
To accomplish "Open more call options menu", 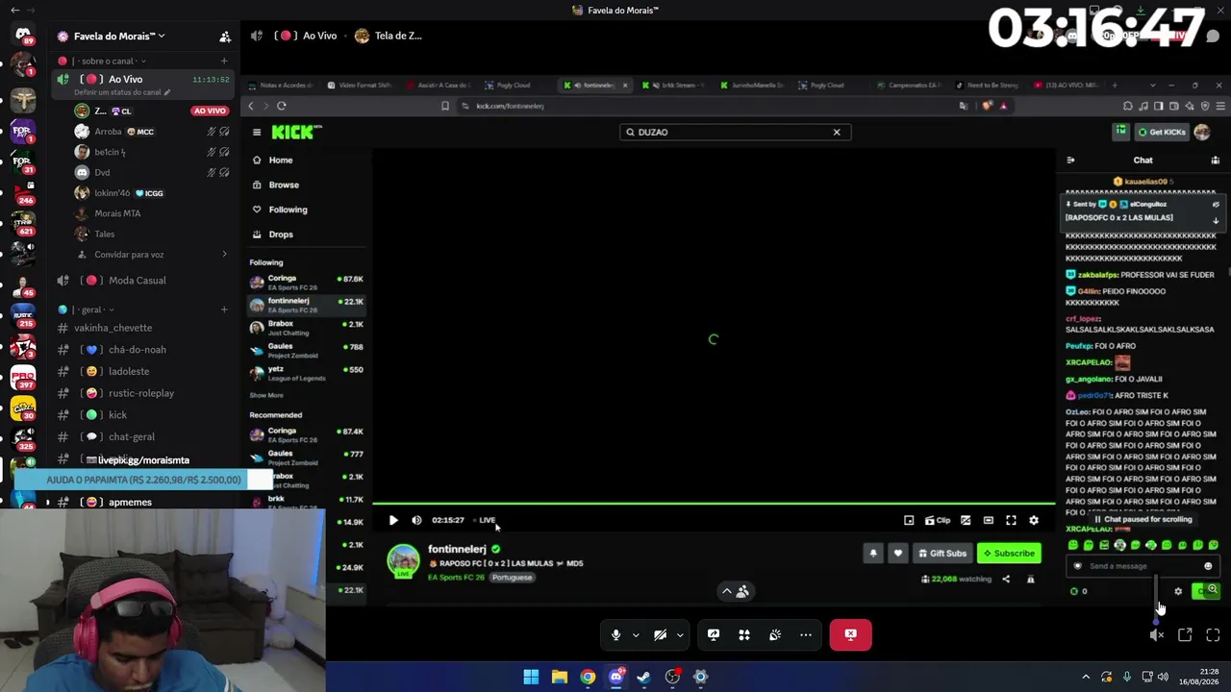I will coord(806,635).
